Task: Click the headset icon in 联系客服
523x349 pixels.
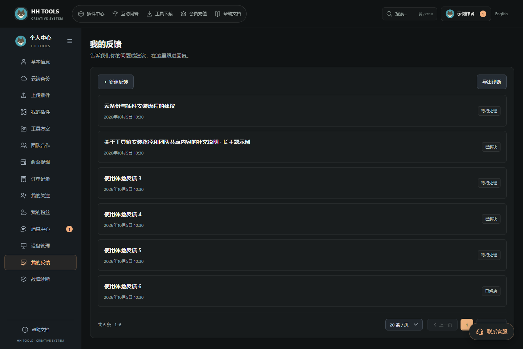Action: coord(480,332)
